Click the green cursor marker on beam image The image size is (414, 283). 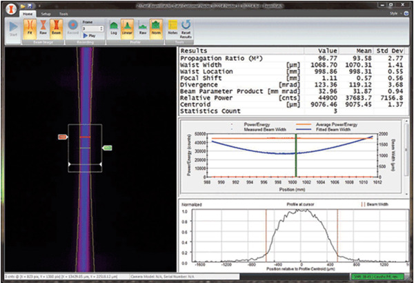[x=107, y=148]
